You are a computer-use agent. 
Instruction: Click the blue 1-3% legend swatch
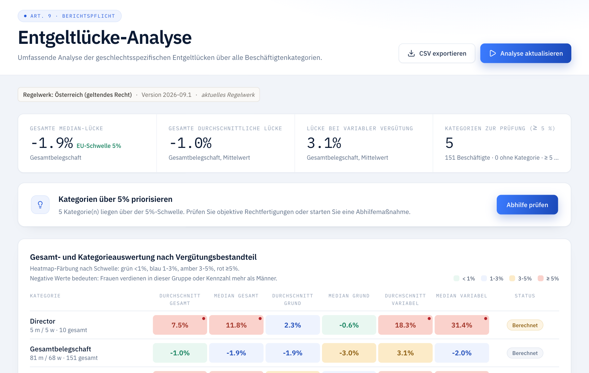[x=484, y=278]
